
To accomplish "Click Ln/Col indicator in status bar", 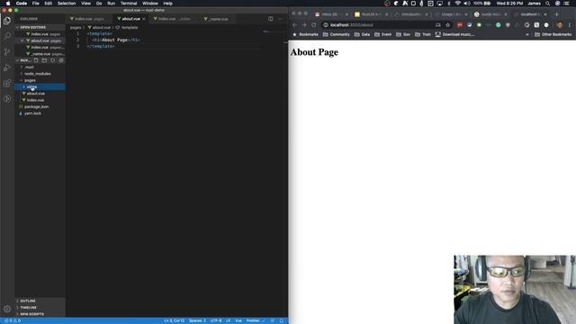I will pos(174,320).
